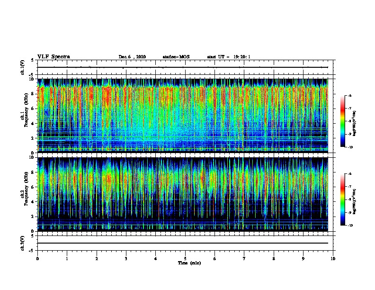Click inside the ch.1 spectrogram panel
The image size is (375, 290).
point(183,116)
